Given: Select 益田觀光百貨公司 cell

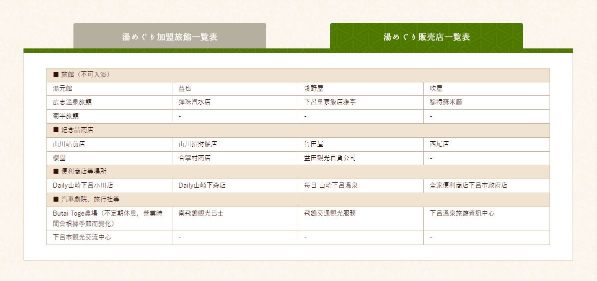Looking at the screenshot, I should (361, 158).
